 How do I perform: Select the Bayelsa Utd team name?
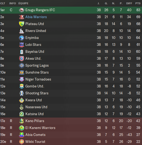point(35,52)
